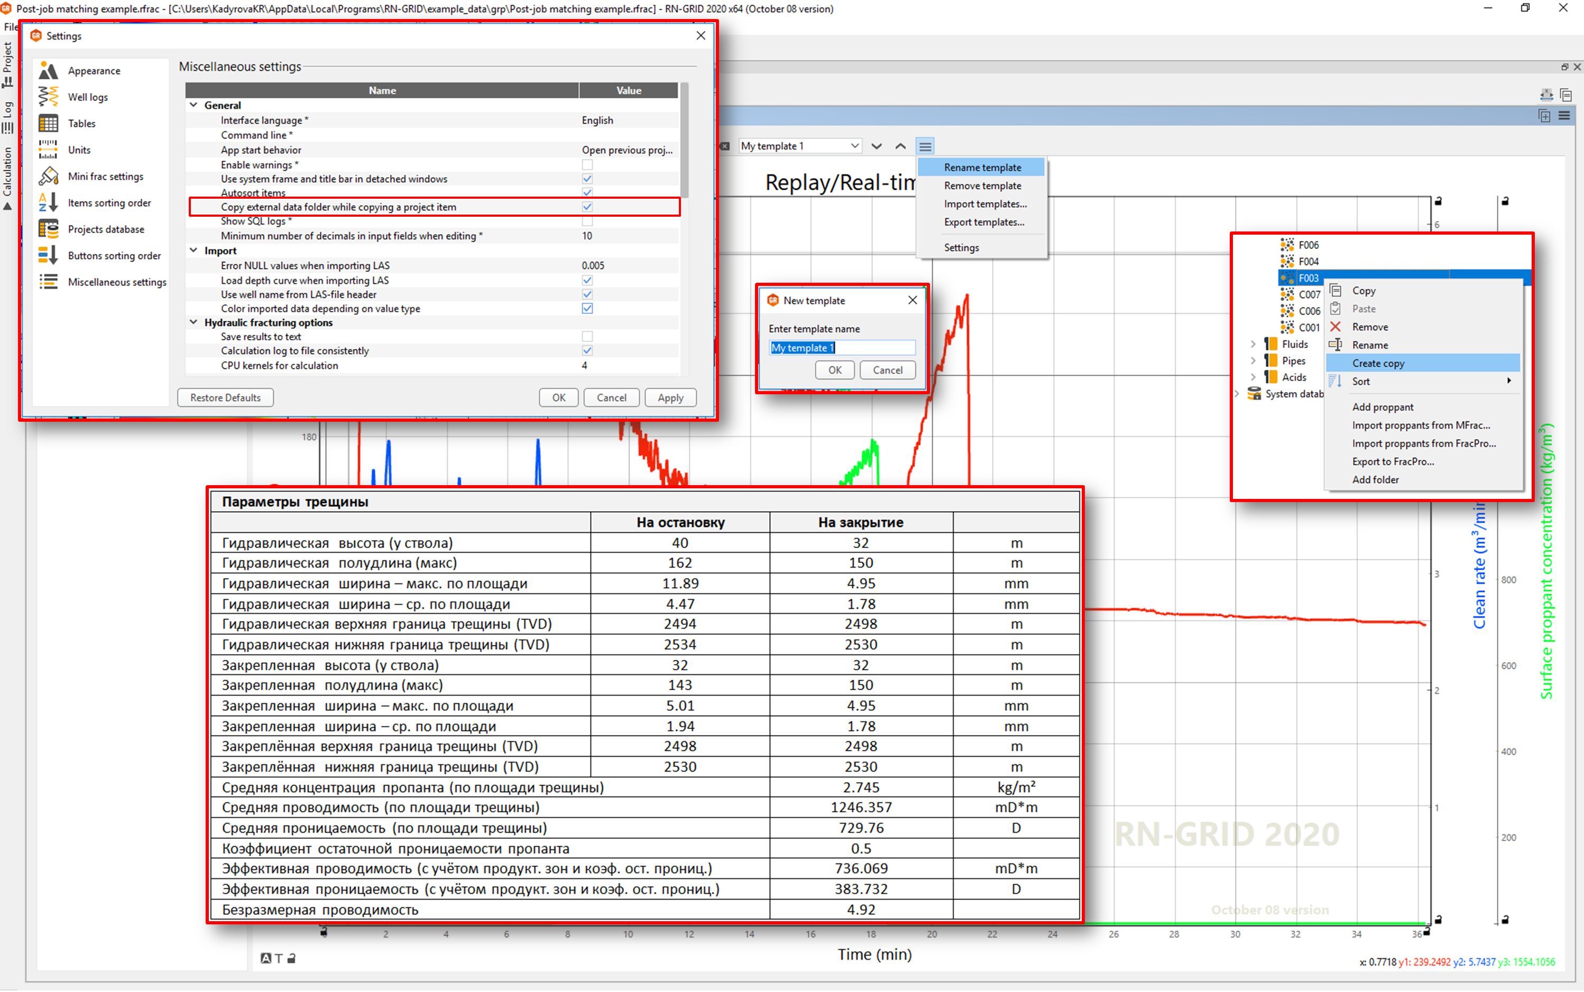This screenshot has height=992, width=1584.
Task: Expand the Fluids tree node
Action: tap(1253, 344)
